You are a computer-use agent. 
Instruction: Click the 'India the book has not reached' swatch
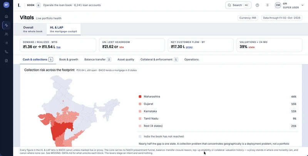(140, 136)
